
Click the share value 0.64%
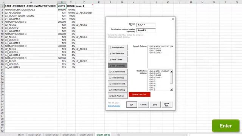(71, 10)
